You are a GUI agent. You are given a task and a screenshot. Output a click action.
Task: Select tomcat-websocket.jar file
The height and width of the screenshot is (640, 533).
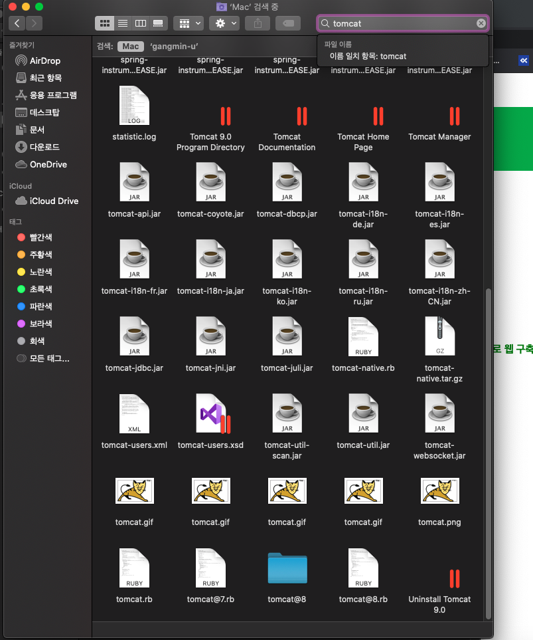[x=439, y=413]
